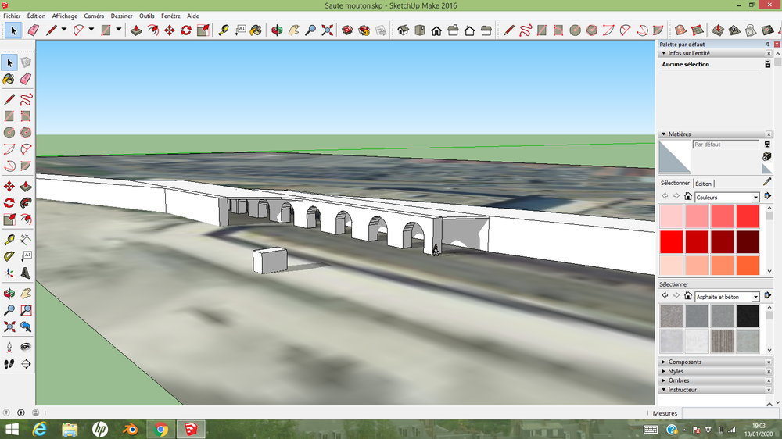Select the Paint Bucket tool in the left toolbar
The width and height of the screenshot is (782, 439).
9,79
